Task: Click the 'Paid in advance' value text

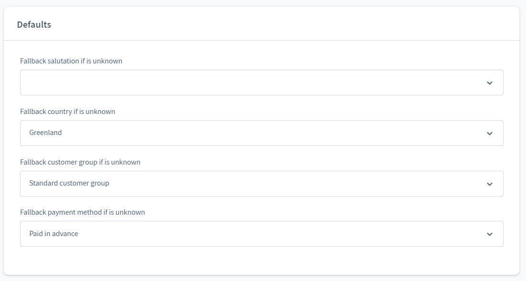Action: [x=53, y=234]
